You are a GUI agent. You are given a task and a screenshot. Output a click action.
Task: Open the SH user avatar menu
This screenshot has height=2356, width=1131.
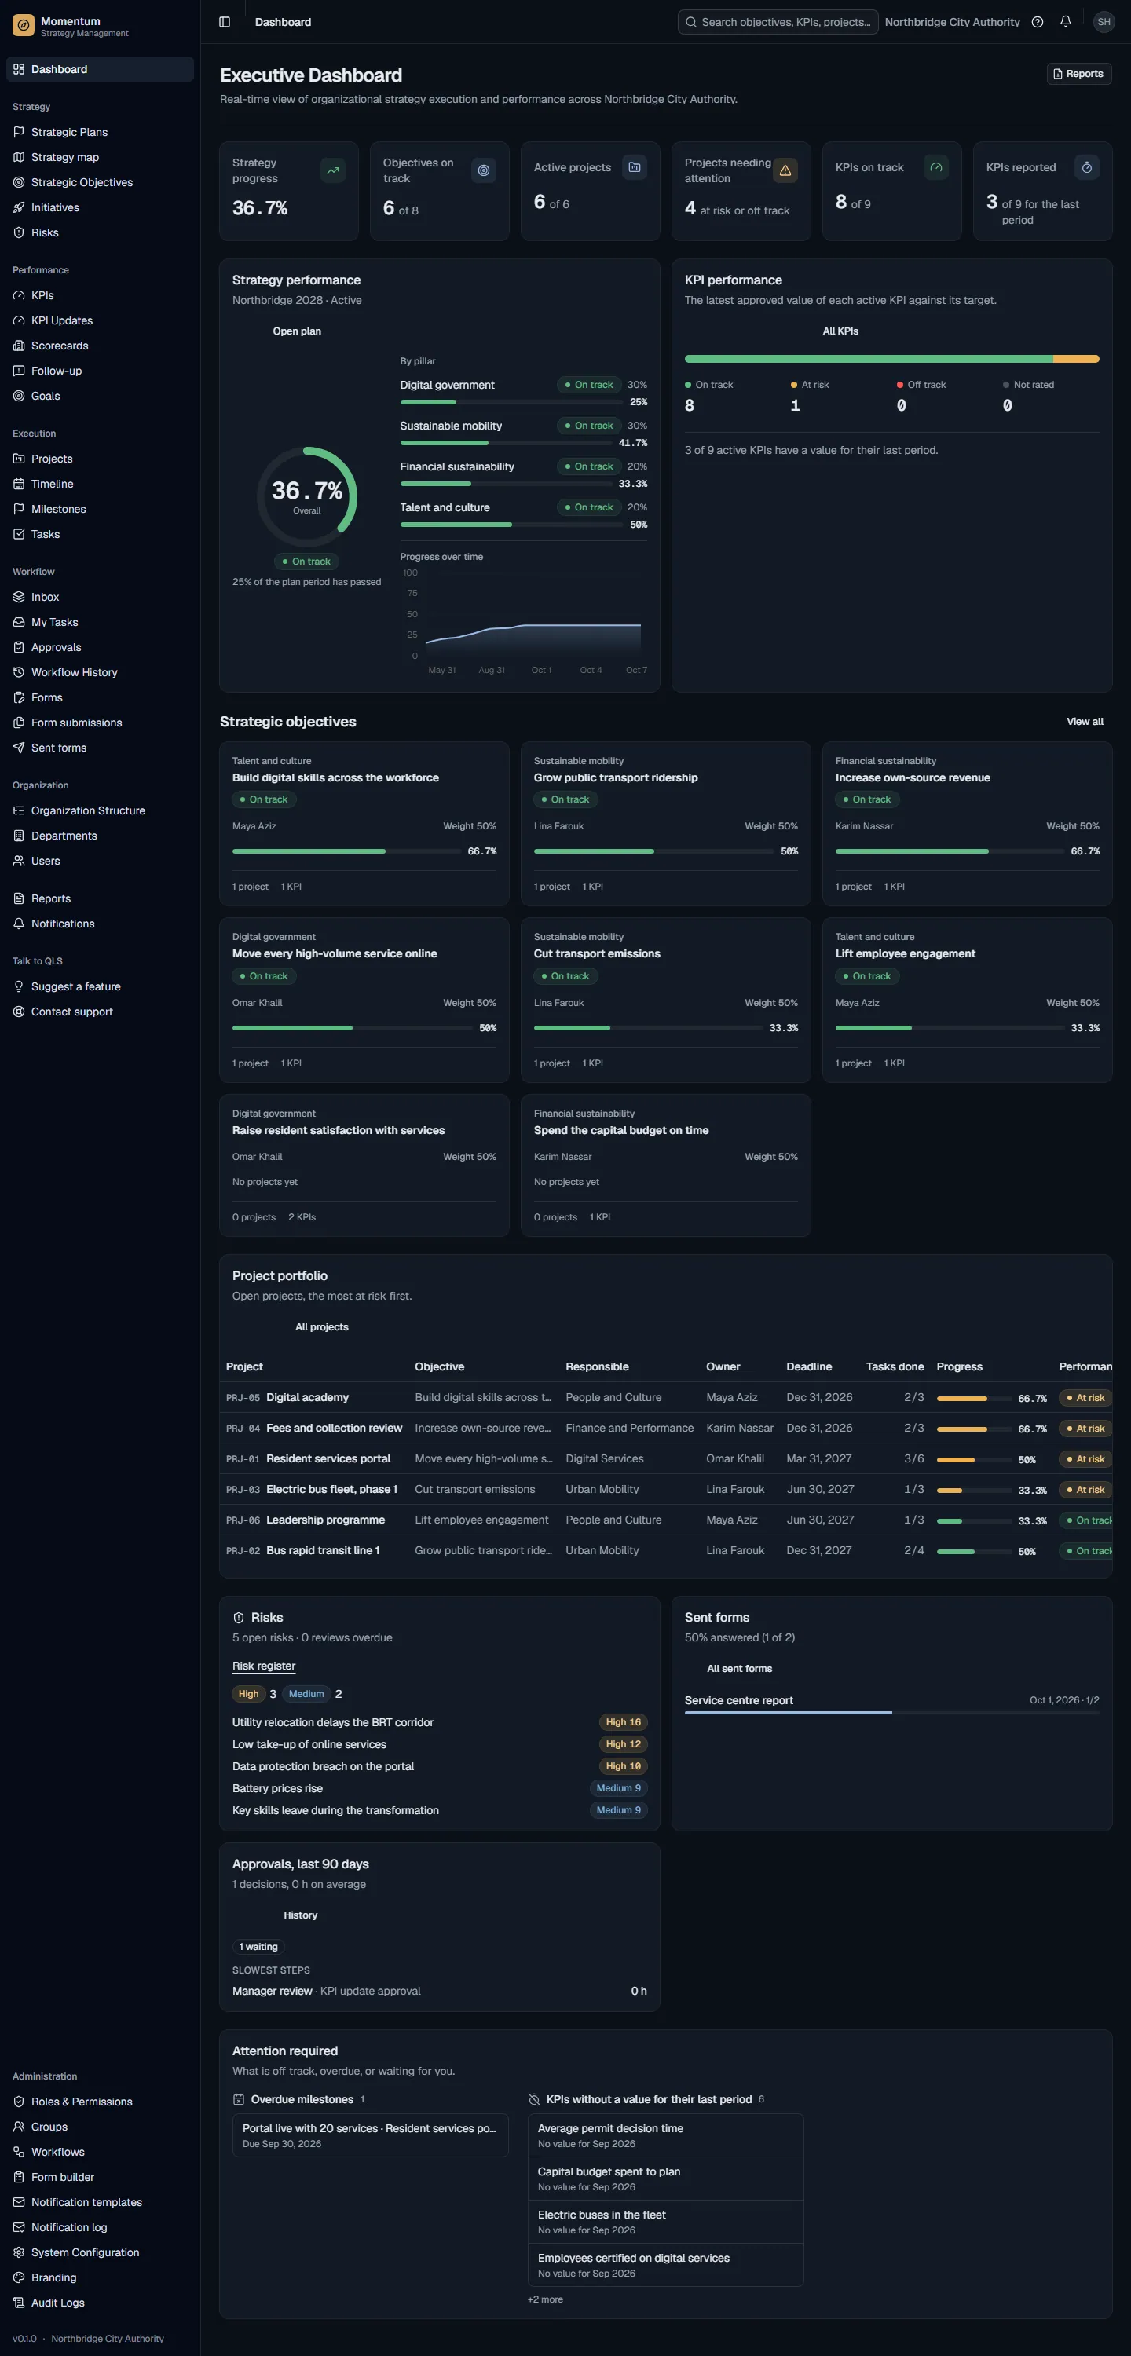1104,22
